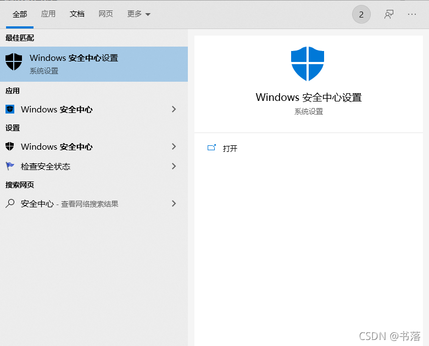Click shield icon in 设置 section
429x346 pixels.
10,146
